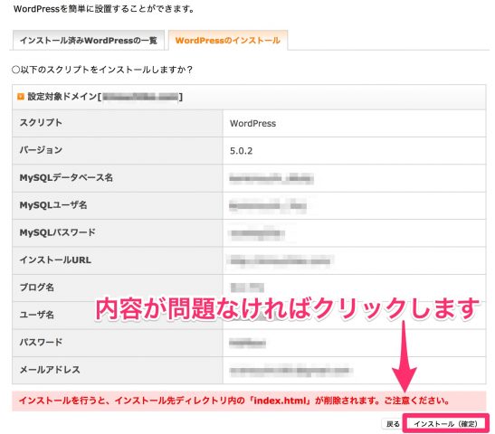Click the version value 5.0.2
This screenshot has width=495, height=434.
point(242,151)
